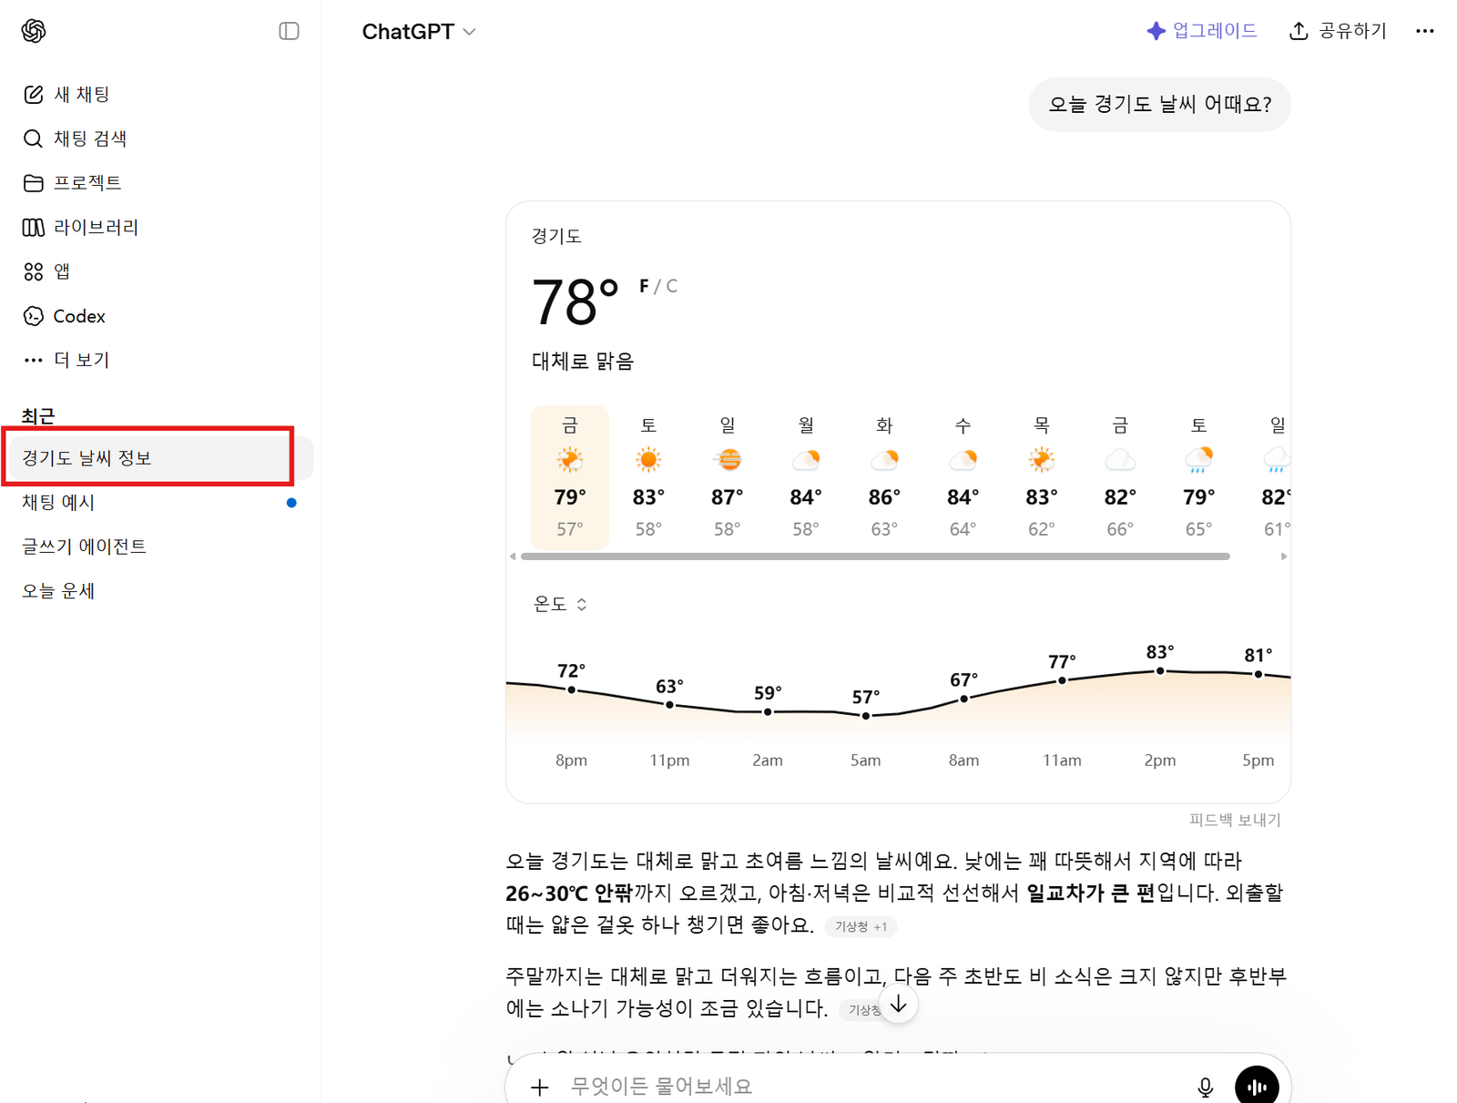Select the 월 forecast day 84°
Screen dimensions: 1457x1103
[806, 476]
